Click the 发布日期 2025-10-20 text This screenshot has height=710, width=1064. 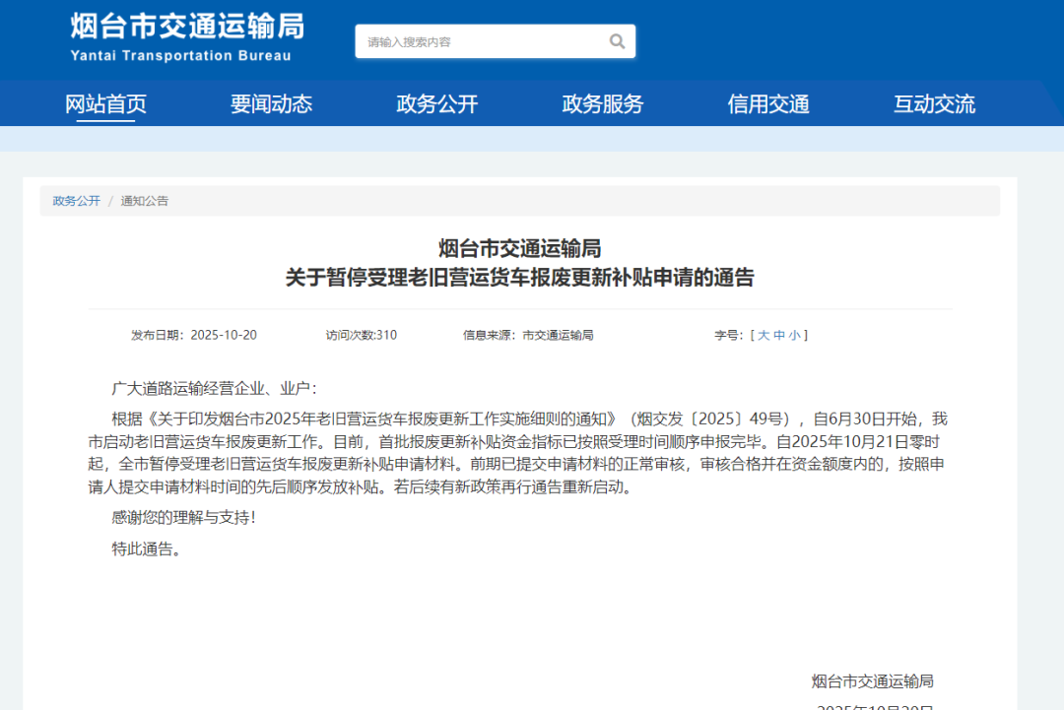click(194, 335)
